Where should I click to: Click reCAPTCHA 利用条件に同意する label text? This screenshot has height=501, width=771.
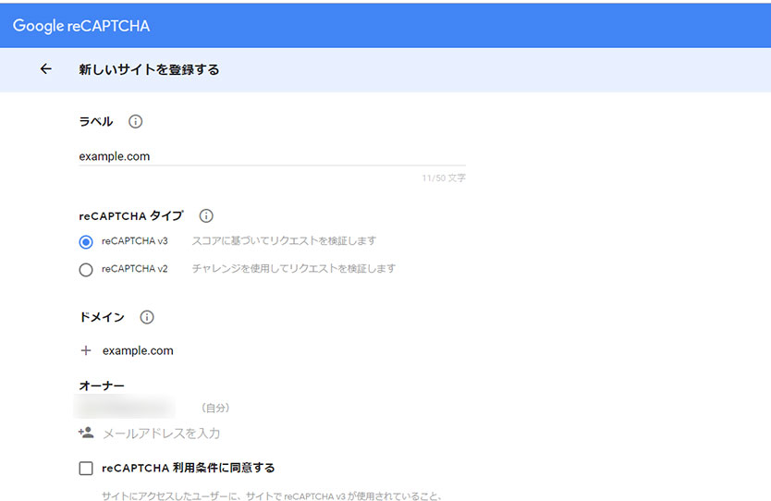[x=189, y=468]
